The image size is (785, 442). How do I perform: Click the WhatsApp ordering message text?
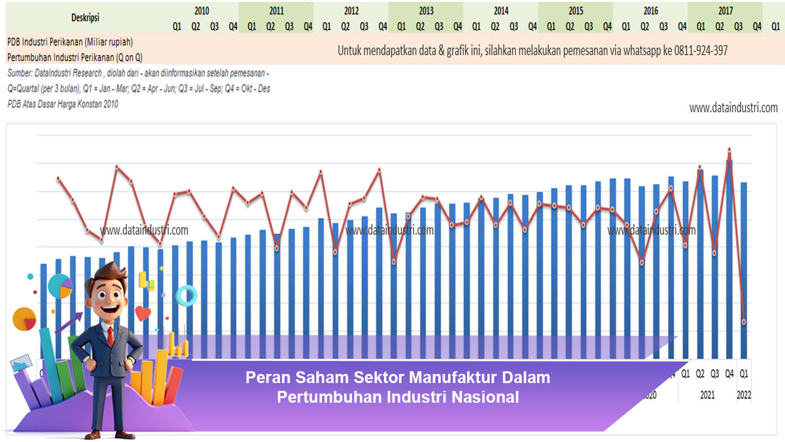pyautogui.click(x=532, y=50)
